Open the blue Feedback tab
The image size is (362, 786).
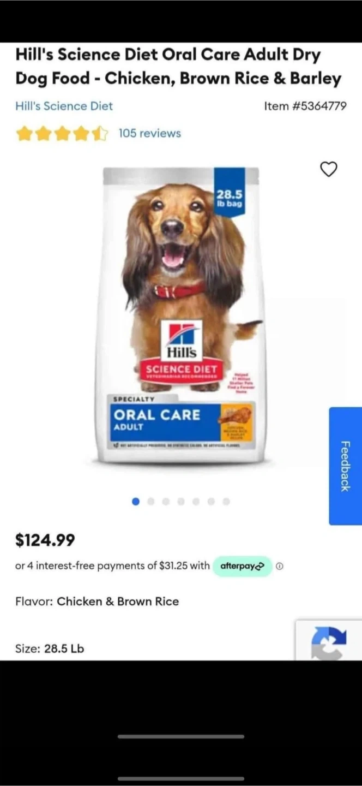click(x=345, y=466)
